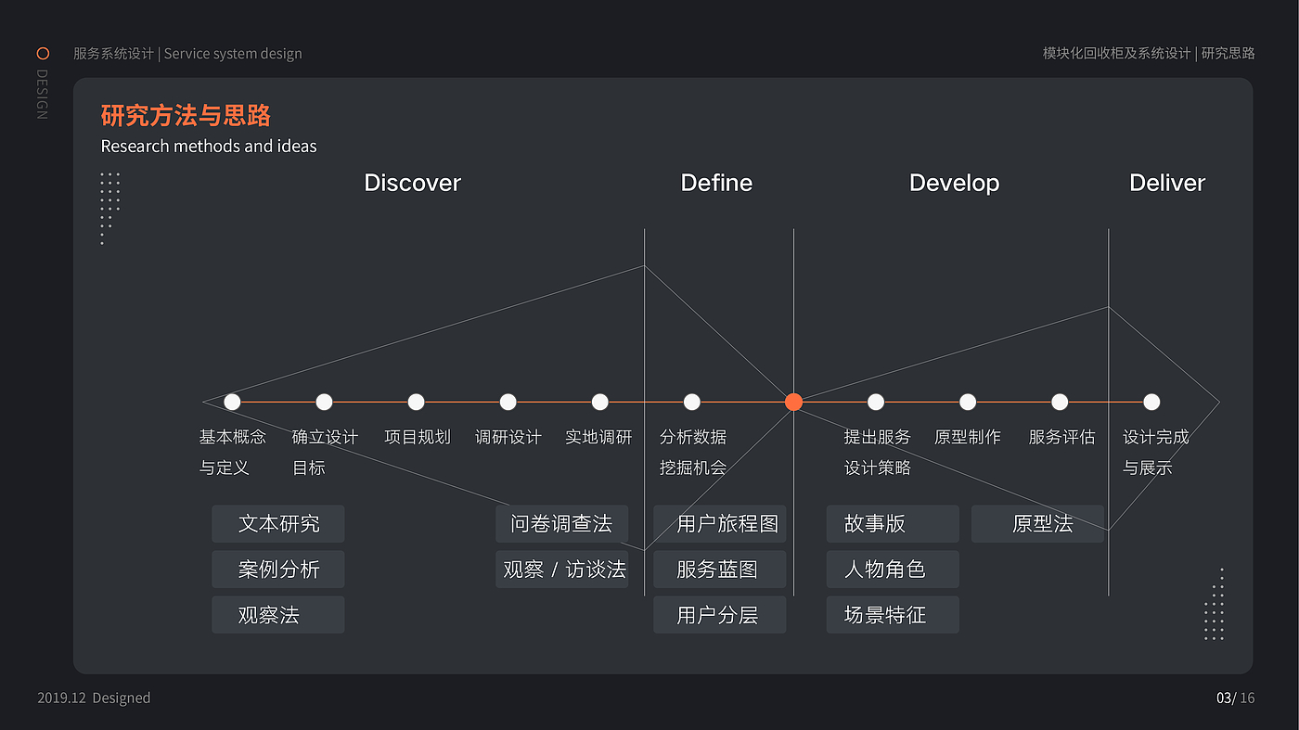This screenshot has width=1299, height=730.
Task: Click the timeline dot above 原型制作
Action: [968, 402]
